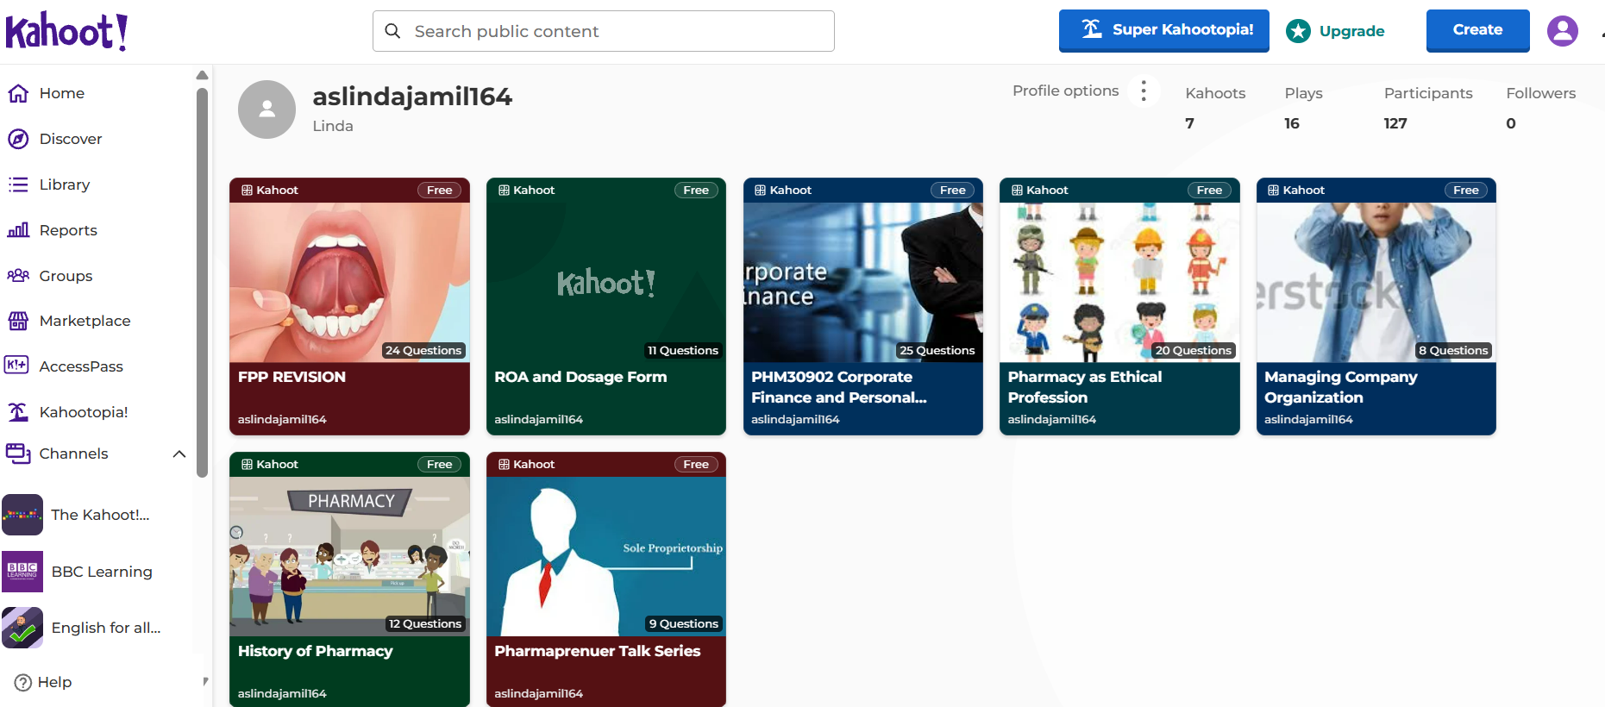This screenshot has width=1605, height=707.
Task: Click the Followers stat label
Action: (1540, 93)
